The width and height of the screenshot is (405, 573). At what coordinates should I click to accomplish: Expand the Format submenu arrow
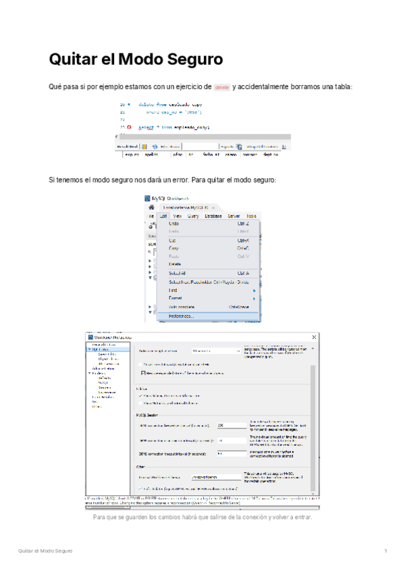pyautogui.click(x=254, y=299)
